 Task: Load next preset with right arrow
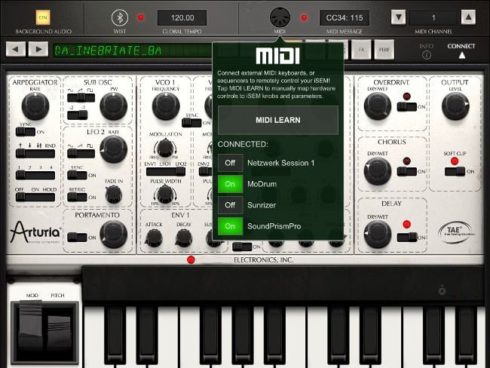point(38,49)
